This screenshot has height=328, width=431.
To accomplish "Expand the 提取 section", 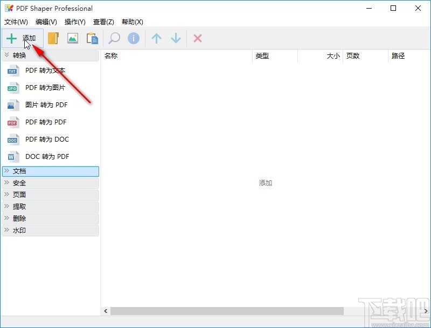I will point(50,207).
